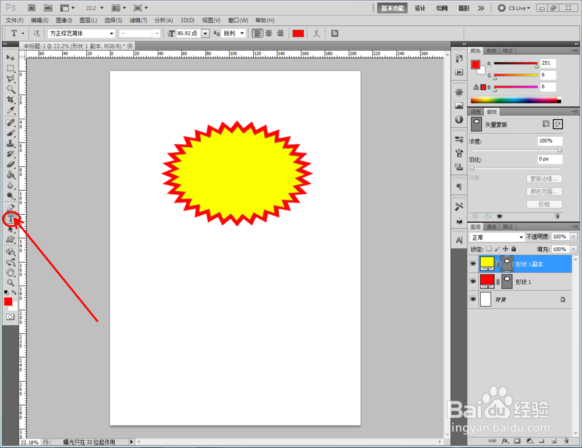Click the 颜色范围 button
Screen dimensions: 582x448
click(544, 191)
